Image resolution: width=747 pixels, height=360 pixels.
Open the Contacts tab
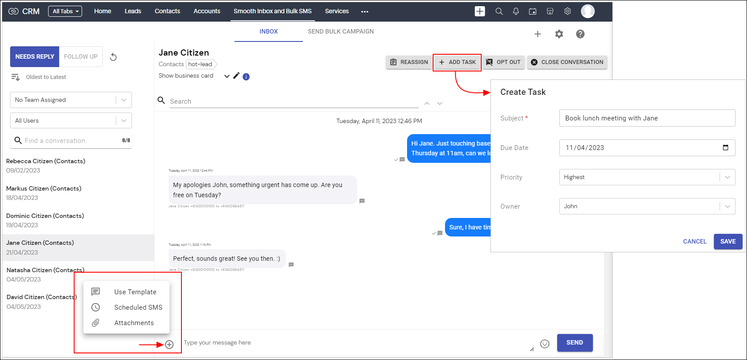pos(167,11)
